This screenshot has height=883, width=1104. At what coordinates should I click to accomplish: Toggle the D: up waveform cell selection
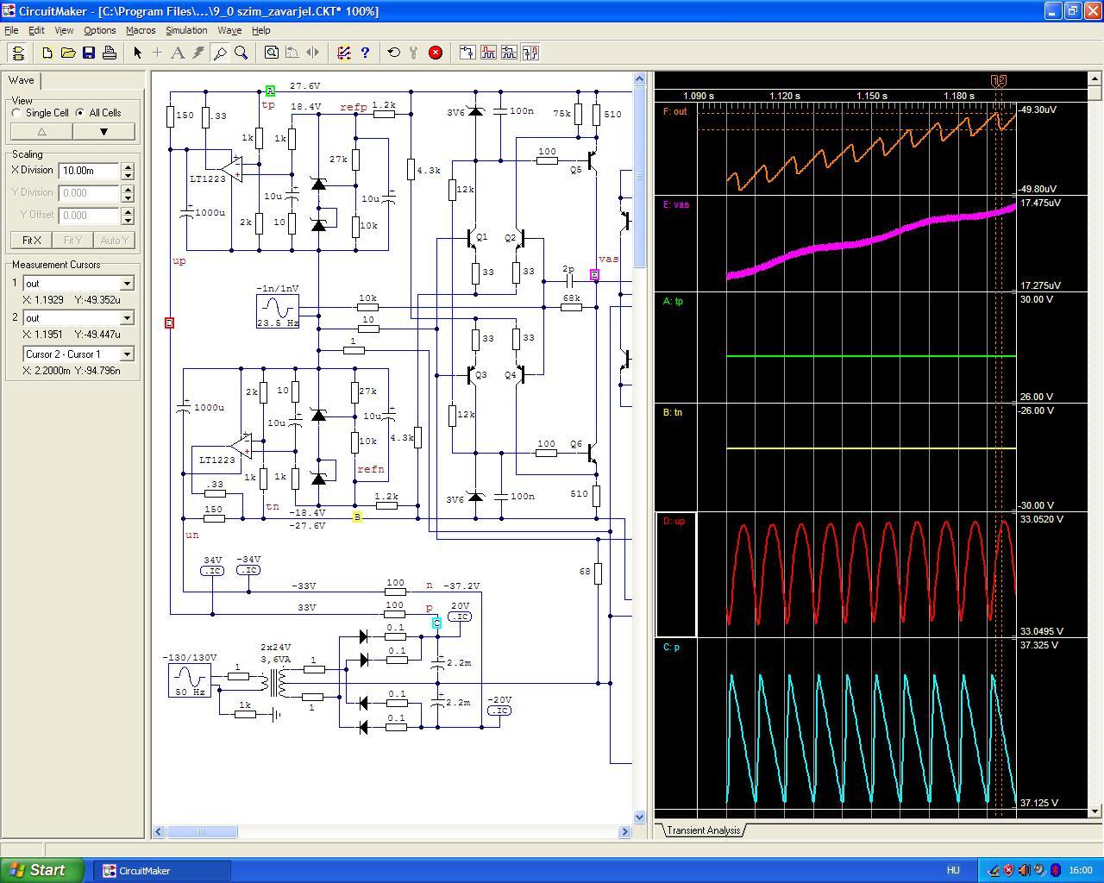[x=676, y=574]
